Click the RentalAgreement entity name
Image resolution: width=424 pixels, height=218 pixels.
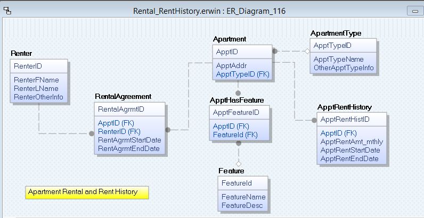tap(123, 97)
